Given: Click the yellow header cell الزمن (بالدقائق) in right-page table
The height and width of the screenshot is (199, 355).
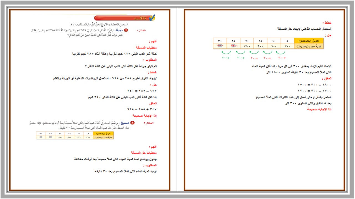Looking at the screenshot, I should tap(309, 41).
